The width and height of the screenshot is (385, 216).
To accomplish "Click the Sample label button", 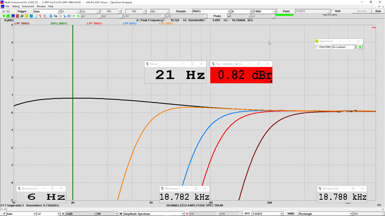I will [181, 11].
